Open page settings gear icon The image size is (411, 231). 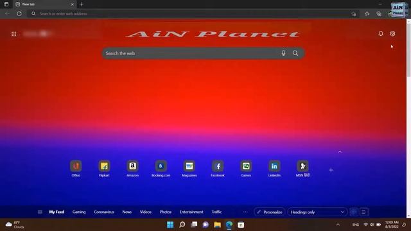pos(392,33)
